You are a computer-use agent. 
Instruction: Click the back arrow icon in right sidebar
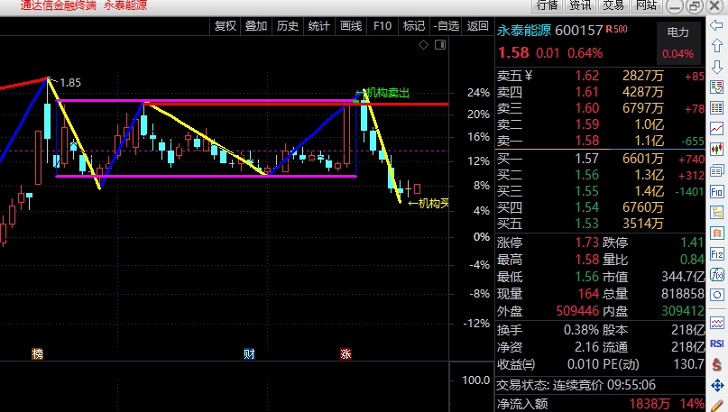pyautogui.click(x=717, y=25)
